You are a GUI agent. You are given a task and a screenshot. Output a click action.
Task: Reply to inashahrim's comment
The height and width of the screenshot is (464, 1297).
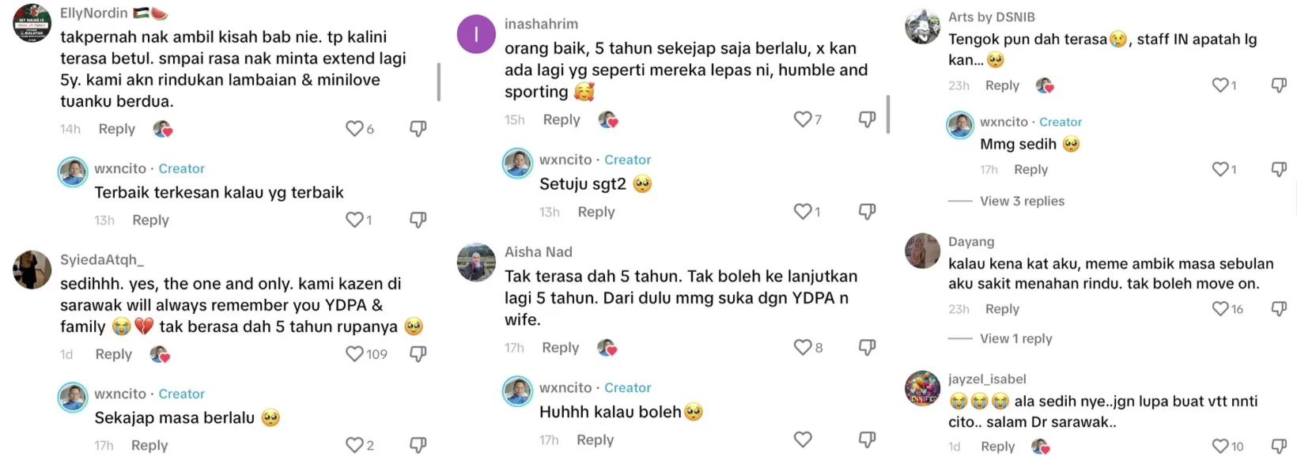click(562, 119)
